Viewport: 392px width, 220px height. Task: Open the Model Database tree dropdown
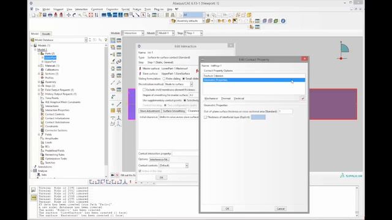pyautogui.click(x=86, y=40)
